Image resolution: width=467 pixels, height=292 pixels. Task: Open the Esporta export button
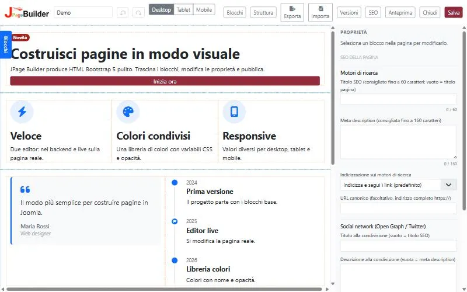(292, 12)
